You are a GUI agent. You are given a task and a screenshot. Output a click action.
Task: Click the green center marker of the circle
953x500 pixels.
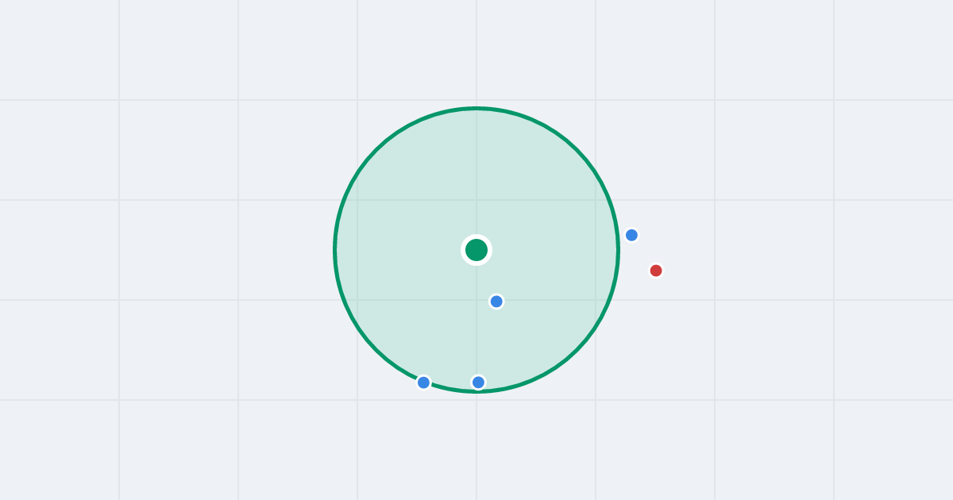476,250
